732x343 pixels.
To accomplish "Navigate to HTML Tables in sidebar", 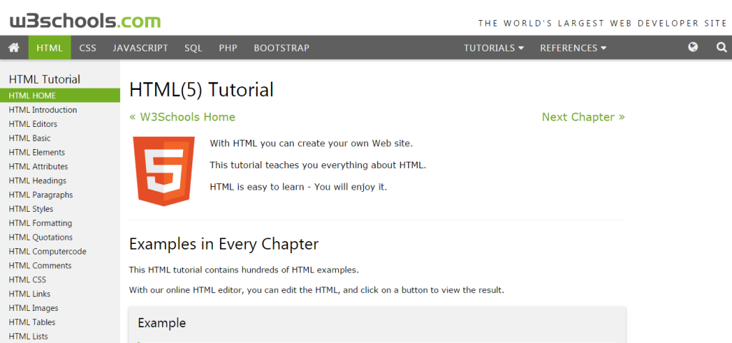I will [33, 322].
